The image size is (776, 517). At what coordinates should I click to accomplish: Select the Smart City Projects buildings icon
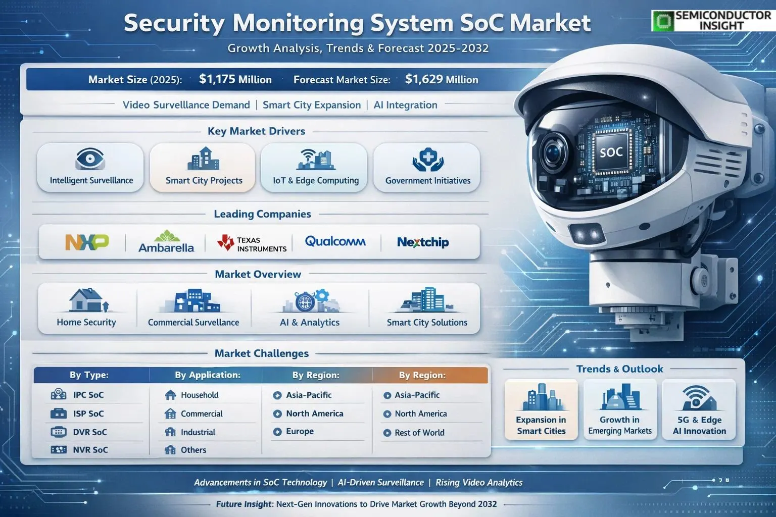[x=204, y=159]
